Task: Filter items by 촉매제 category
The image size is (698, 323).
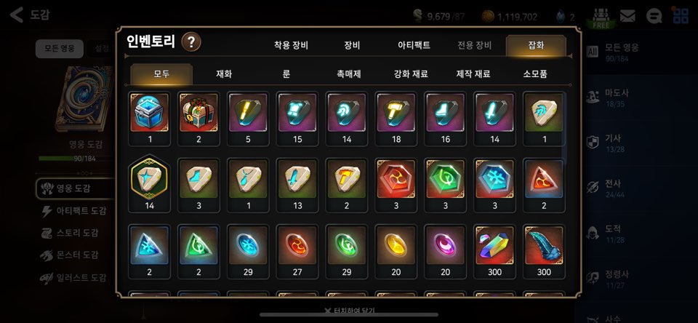Action: pos(348,74)
